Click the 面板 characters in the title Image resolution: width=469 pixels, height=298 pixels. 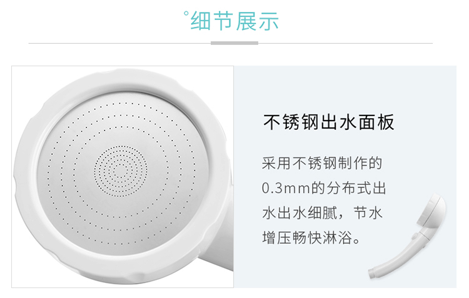376,122
